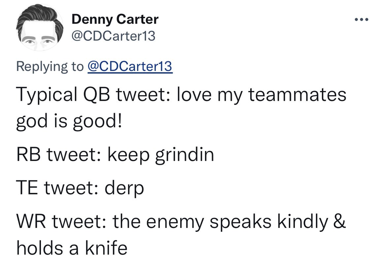Click the word 'knife' at the tweet's end
This screenshot has height=280, width=386.
coord(107,248)
